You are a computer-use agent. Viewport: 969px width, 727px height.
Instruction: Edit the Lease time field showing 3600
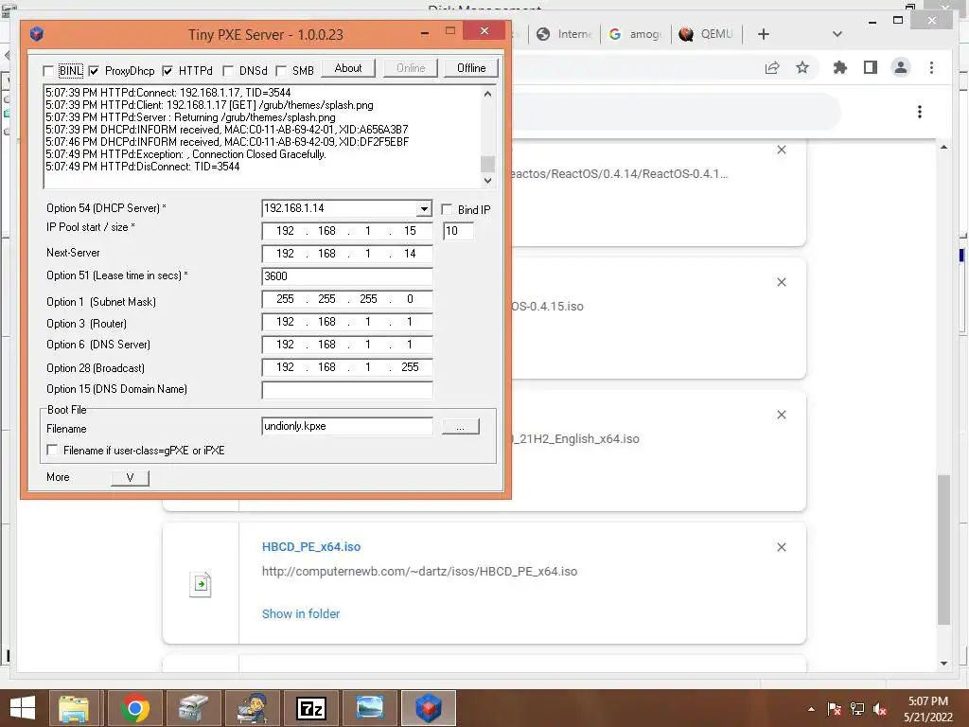[346, 276]
